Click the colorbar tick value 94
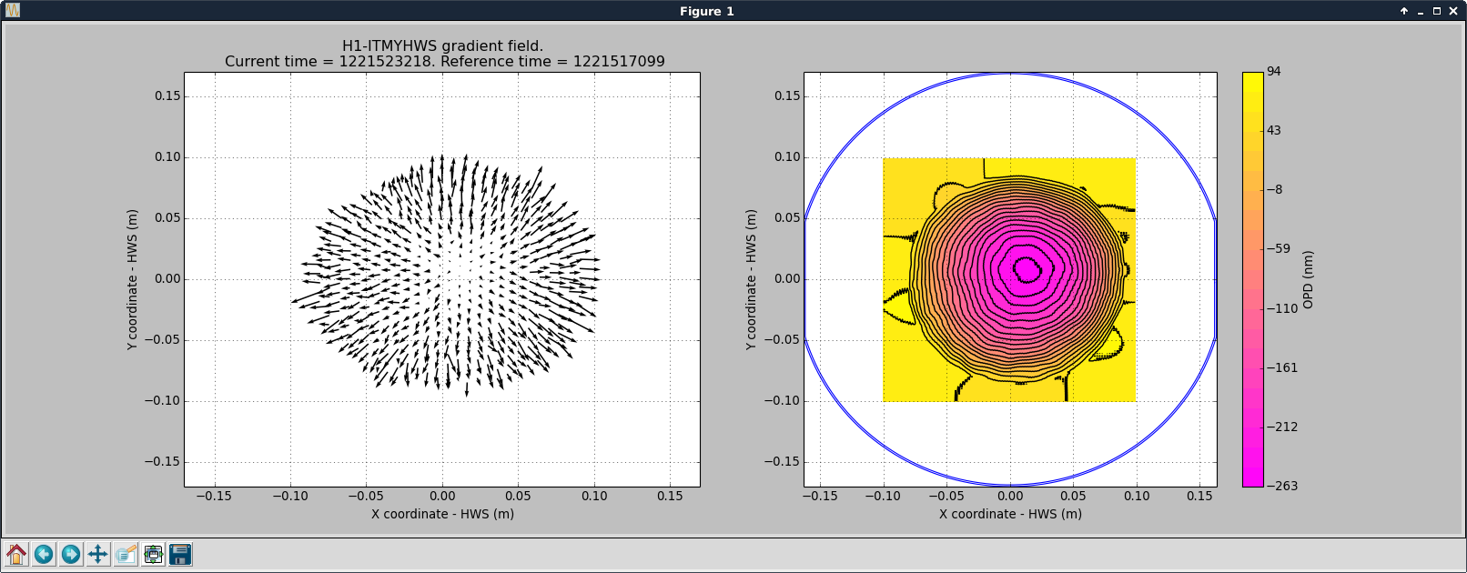 (1274, 71)
